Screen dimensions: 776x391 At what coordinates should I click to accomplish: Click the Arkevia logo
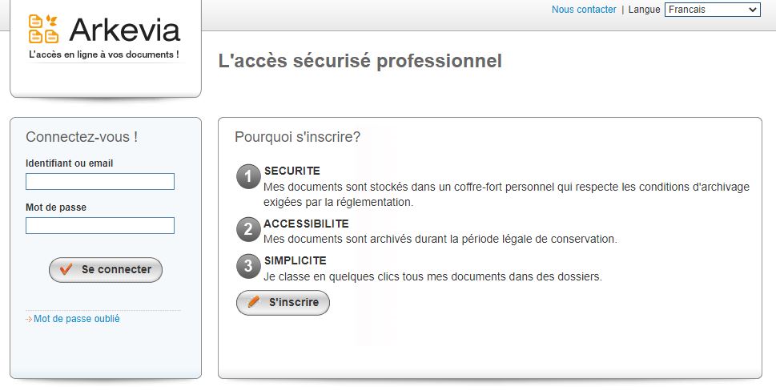[x=104, y=37]
